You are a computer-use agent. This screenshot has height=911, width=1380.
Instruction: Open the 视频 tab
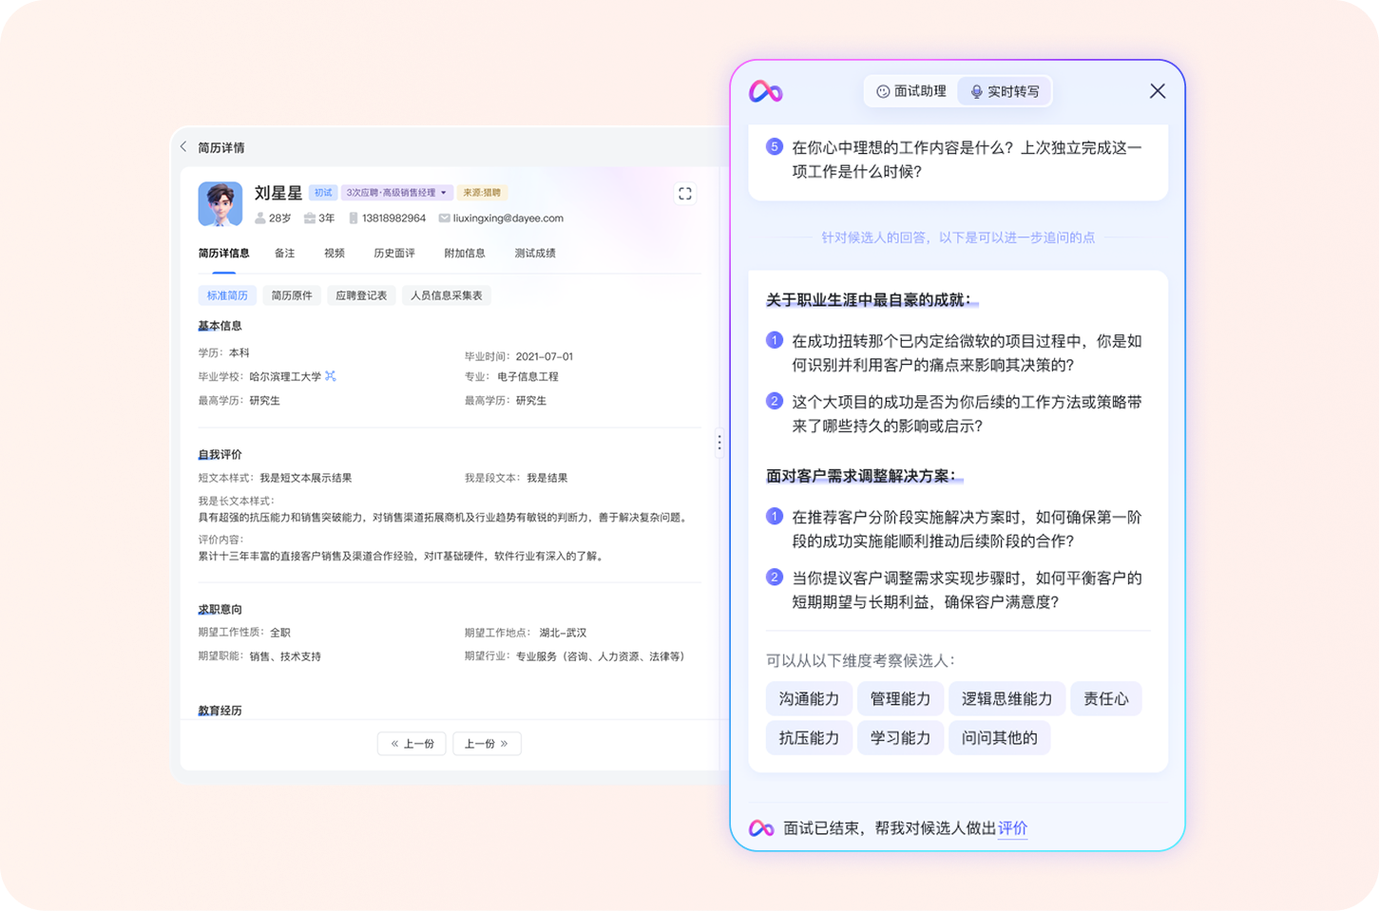(x=335, y=254)
